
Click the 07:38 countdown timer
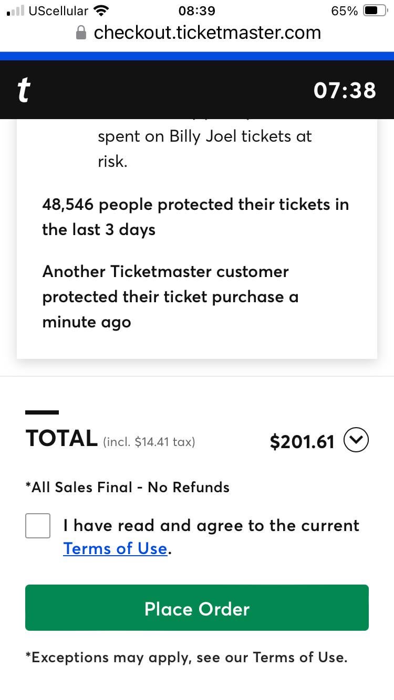(x=345, y=90)
